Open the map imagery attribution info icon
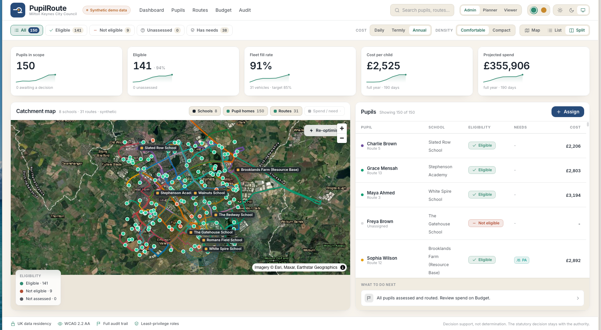 (343, 267)
